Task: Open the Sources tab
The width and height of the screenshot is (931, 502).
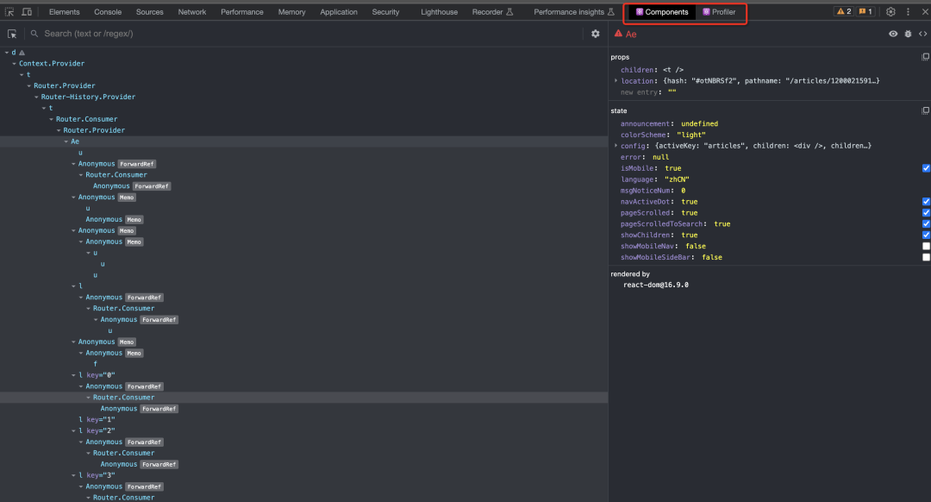Action: coord(150,12)
